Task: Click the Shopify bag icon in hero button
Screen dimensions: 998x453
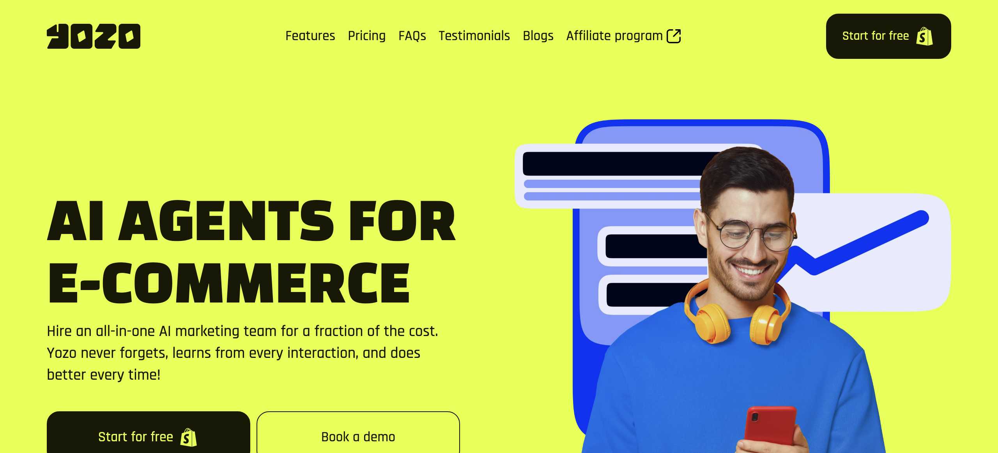Action: coord(189,437)
